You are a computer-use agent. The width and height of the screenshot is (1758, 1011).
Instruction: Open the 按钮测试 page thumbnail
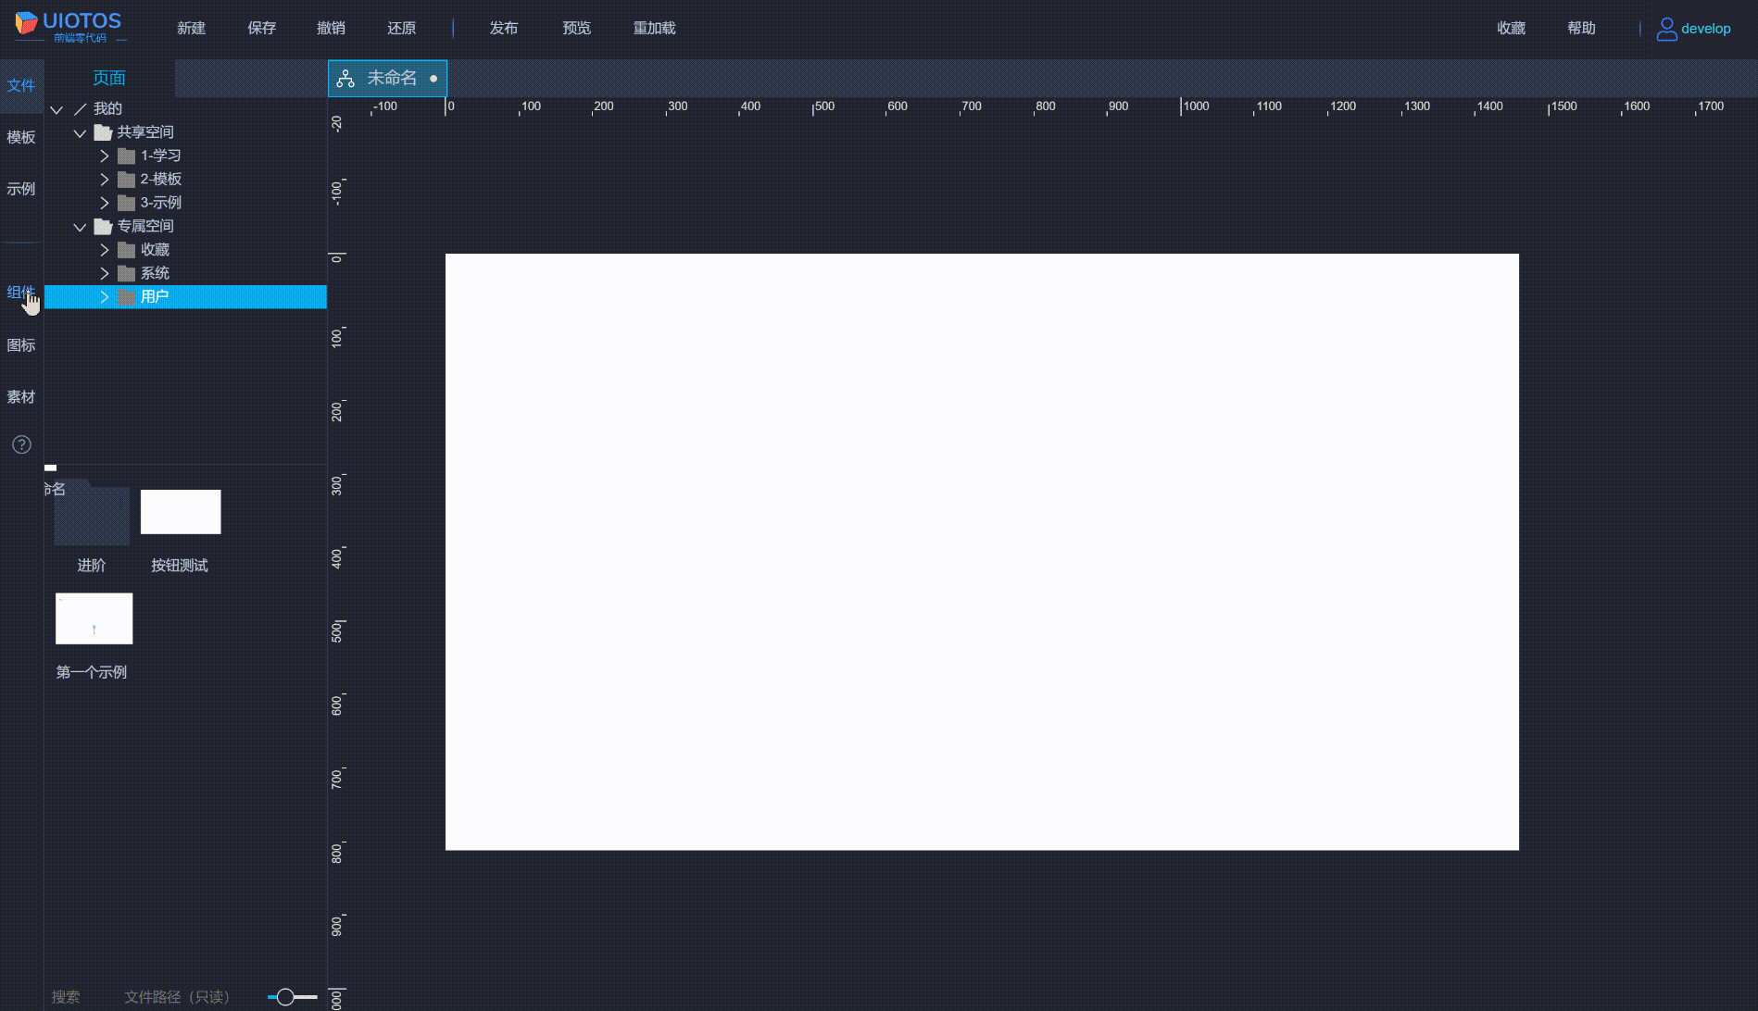180,512
